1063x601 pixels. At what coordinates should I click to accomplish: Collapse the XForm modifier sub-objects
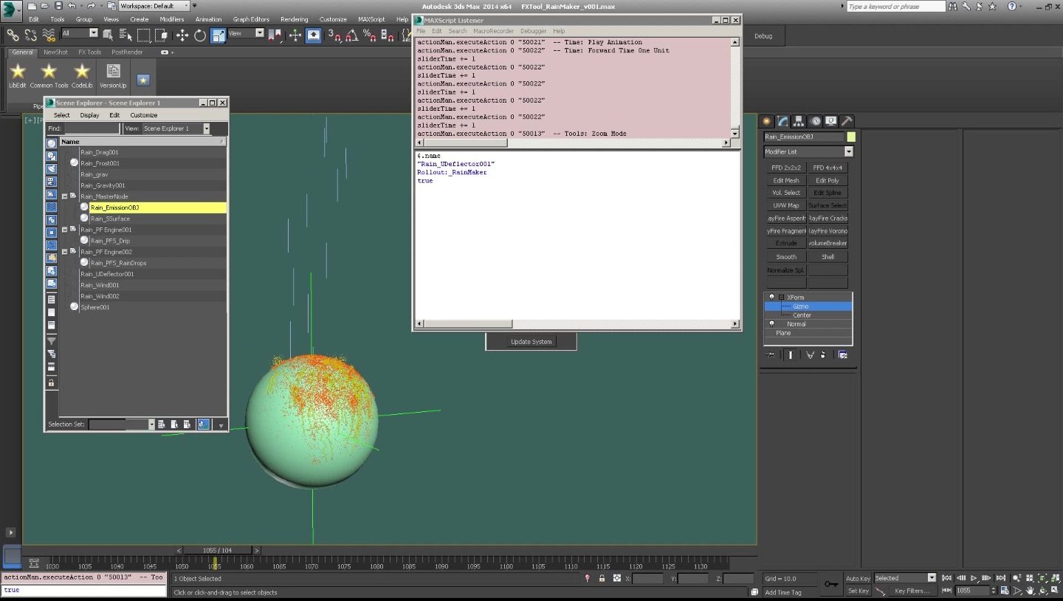pyautogui.click(x=781, y=297)
